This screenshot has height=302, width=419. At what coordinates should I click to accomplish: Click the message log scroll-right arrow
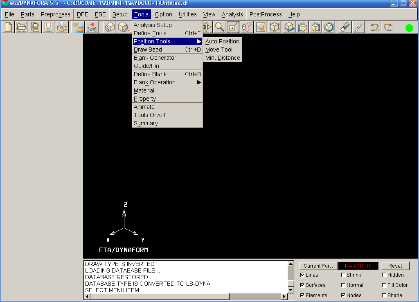pyautogui.click(x=284, y=296)
